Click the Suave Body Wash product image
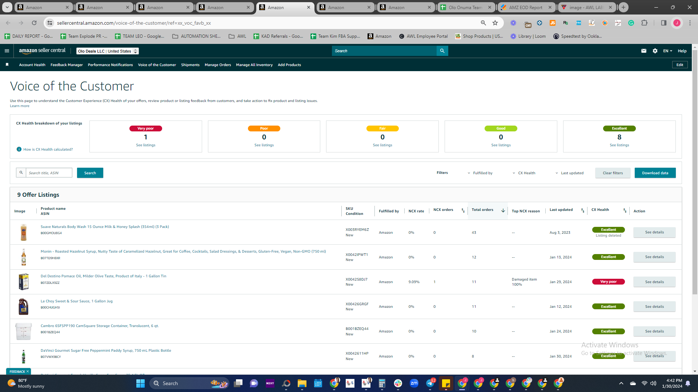Viewport: 698px width, 392px height. [x=24, y=232]
